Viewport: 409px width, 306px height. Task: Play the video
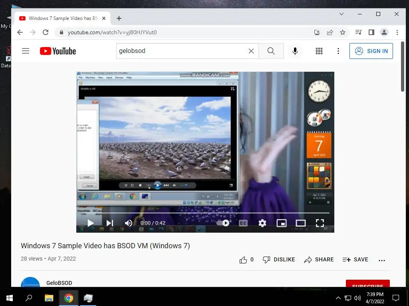click(x=91, y=223)
